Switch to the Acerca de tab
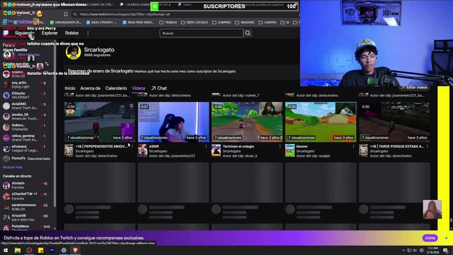Viewport: 453px width, 255px height. [x=90, y=88]
